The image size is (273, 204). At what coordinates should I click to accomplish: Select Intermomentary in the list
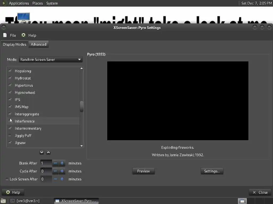tap(28, 128)
